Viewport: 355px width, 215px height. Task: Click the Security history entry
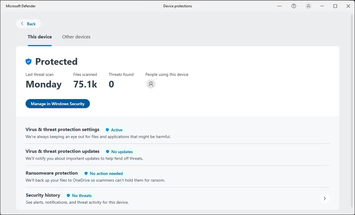43,195
